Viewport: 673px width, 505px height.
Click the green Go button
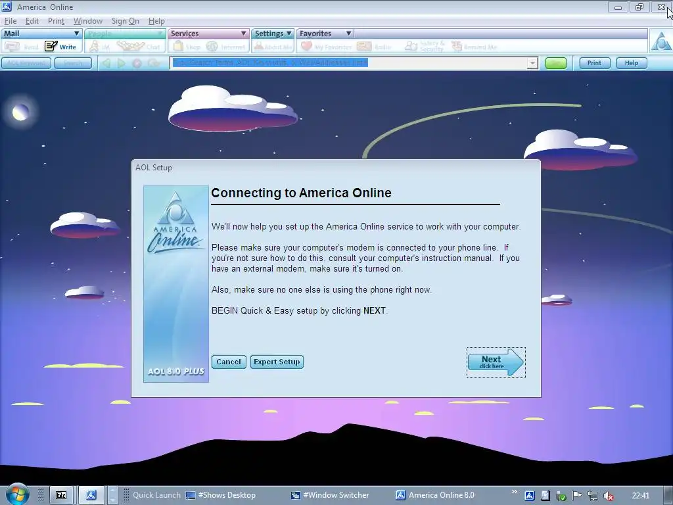(556, 63)
